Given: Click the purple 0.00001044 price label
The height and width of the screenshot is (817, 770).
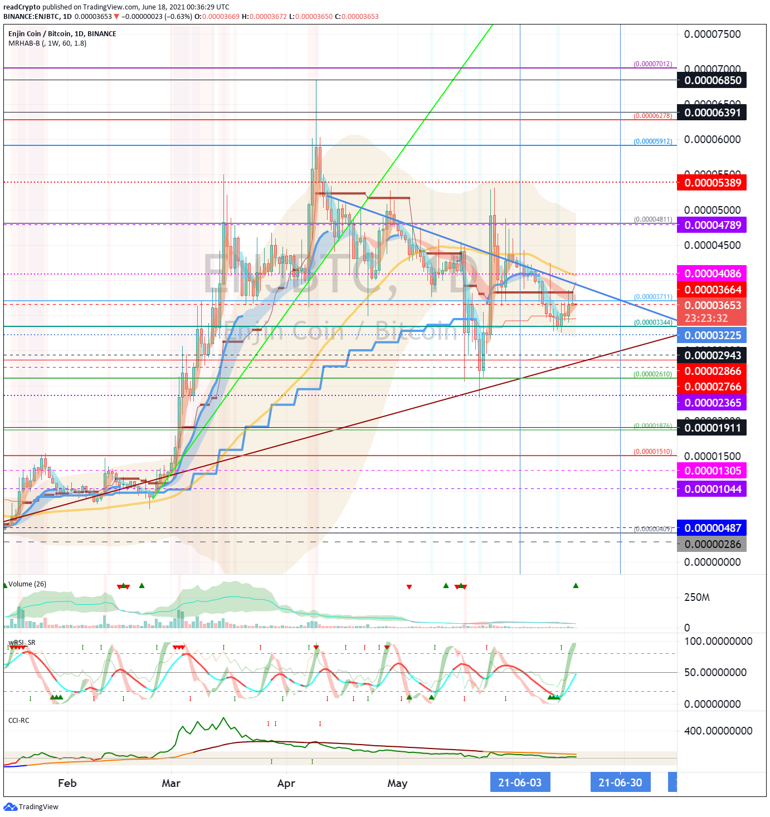Looking at the screenshot, I should [x=711, y=489].
